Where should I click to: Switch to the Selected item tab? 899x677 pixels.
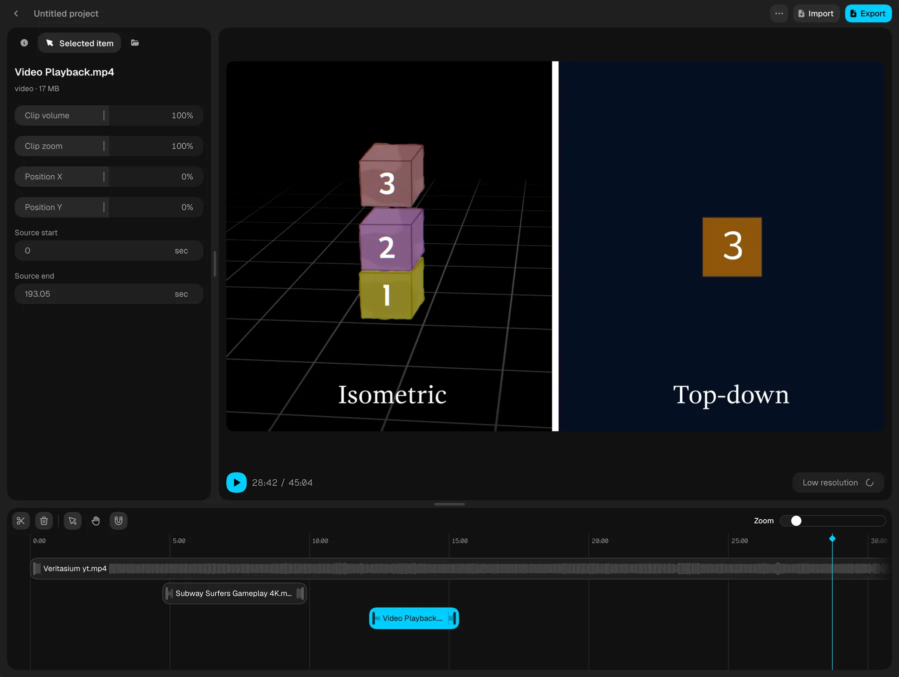[79, 43]
